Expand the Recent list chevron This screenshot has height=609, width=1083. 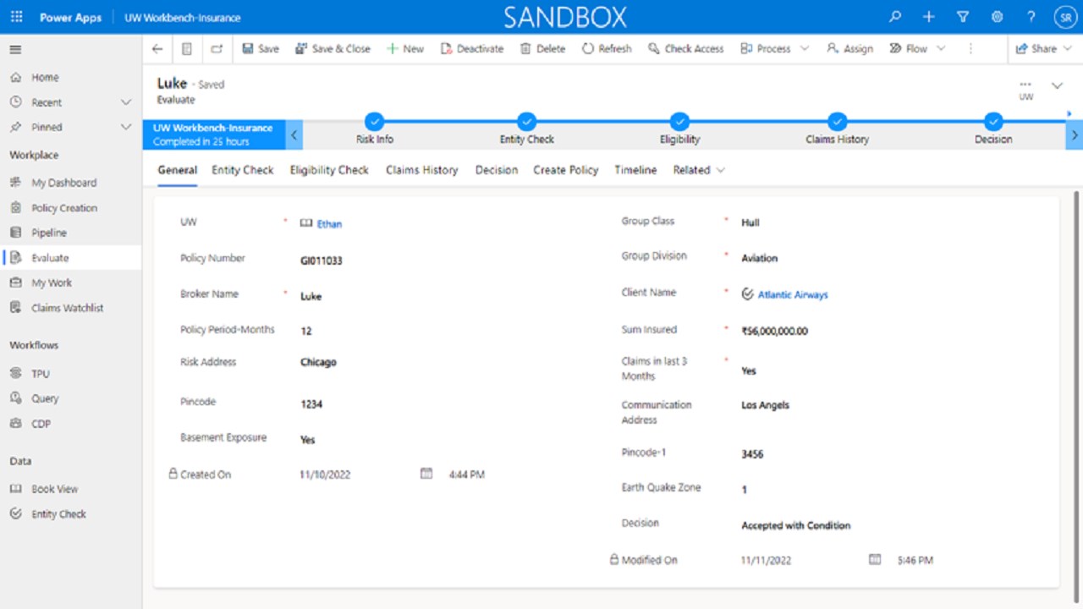pyautogui.click(x=126, y=102)
